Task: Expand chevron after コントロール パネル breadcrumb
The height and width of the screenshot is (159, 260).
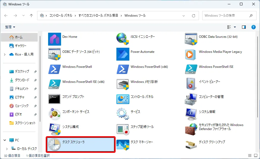Action: click(x=75, y=16)
